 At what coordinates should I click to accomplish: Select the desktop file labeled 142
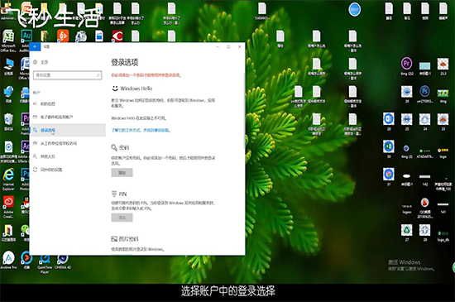[x=425, y=180]
